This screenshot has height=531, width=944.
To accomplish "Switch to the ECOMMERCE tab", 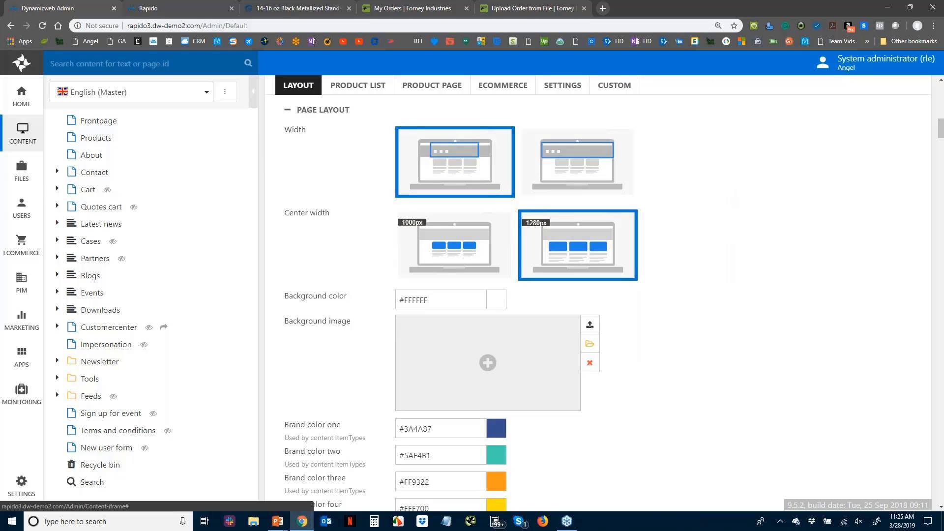I will (502, 85).
